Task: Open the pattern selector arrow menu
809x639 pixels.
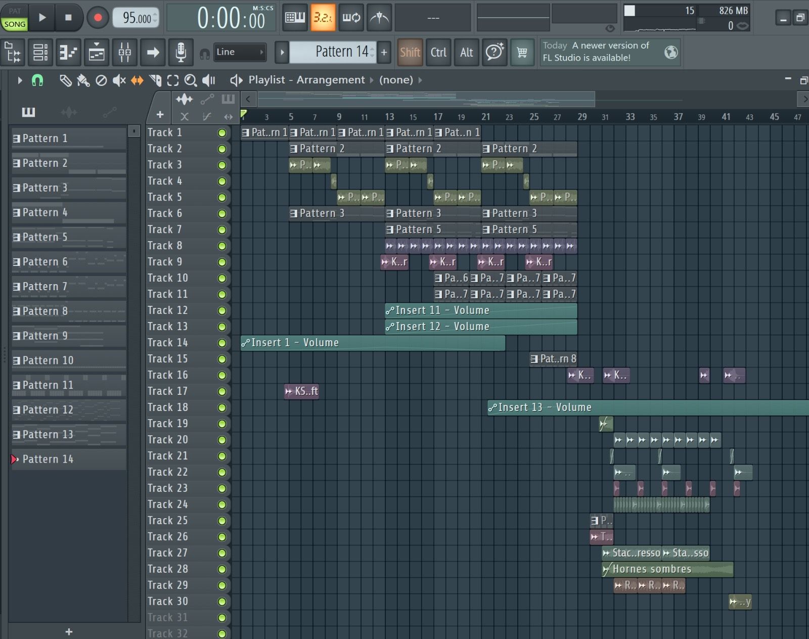Action: tap(282, 52)
